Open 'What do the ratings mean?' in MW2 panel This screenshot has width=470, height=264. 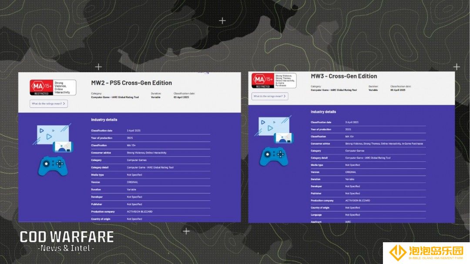tap(49, 104)
